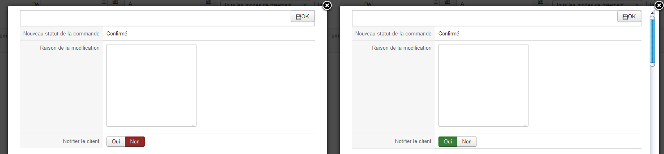Click Notifier le client label in right dialog
The image size is (664, 154).
(413, 141)
